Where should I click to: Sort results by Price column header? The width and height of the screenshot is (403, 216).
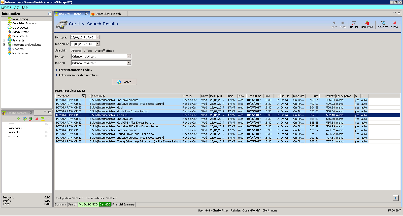pos(312,96)
